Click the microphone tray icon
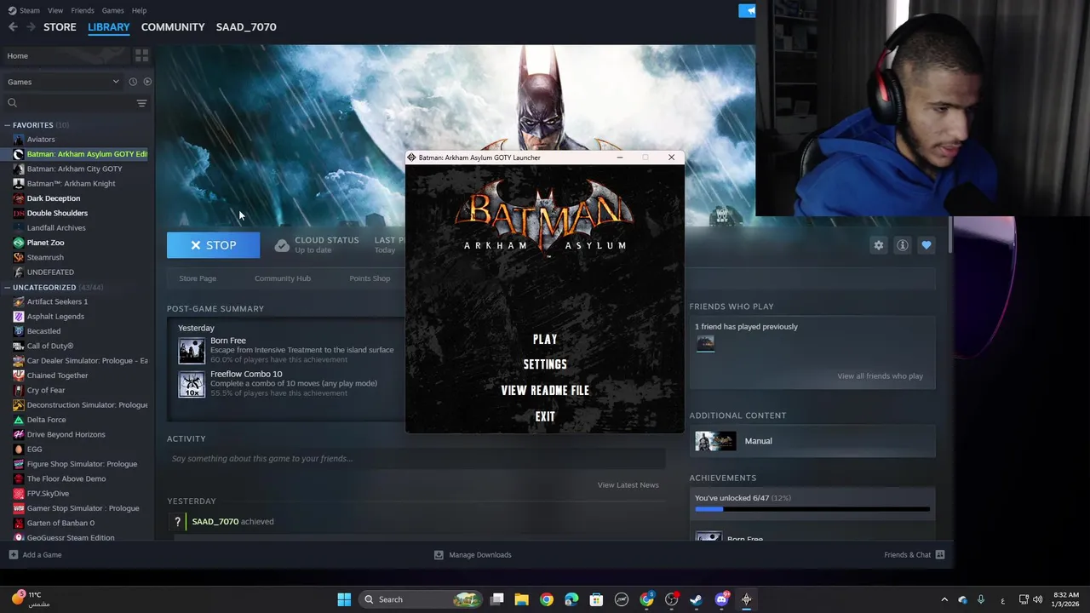The width and height of the screenshot is (1090, 613). coord(981,599)
